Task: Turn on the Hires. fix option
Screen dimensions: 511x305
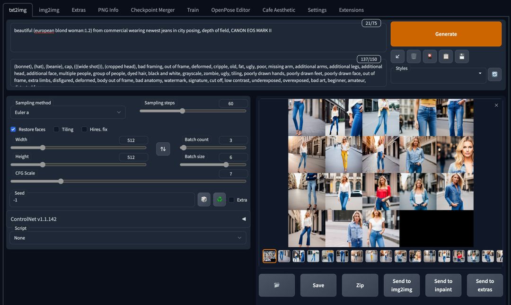Action: [85, 129]
